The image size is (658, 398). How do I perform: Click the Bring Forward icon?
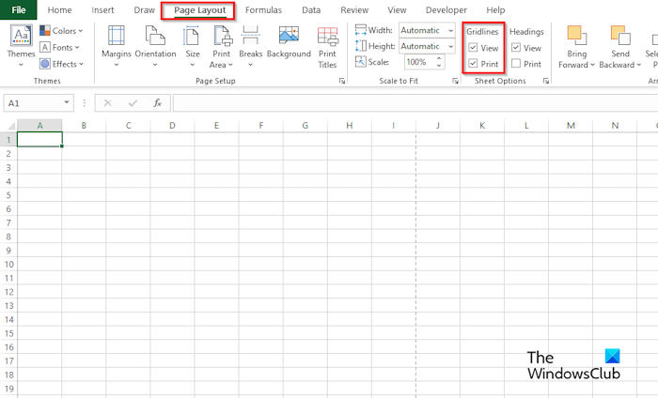pyautogui.click(x=577, y=35)
